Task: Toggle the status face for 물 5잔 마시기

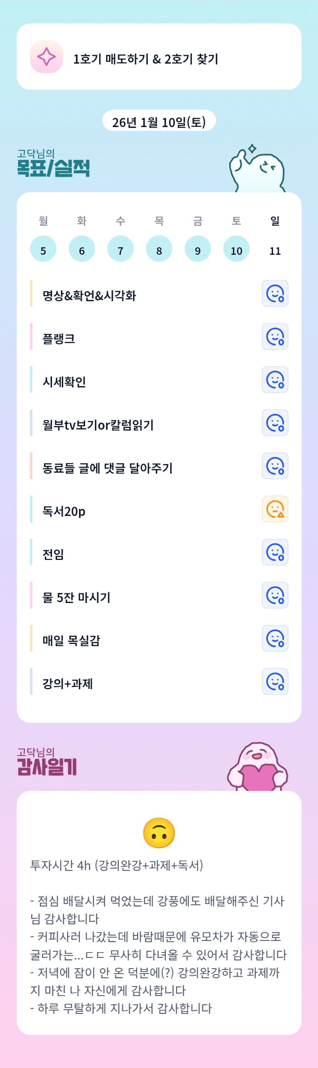Action: pyautogui.click(x=275, y=595)
